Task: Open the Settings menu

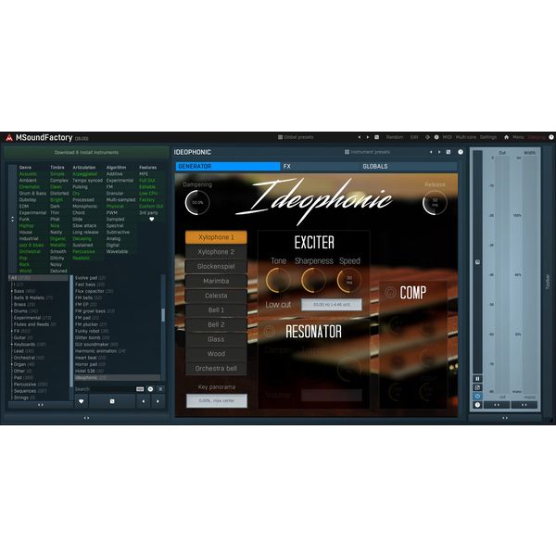Action: point(488,137)
